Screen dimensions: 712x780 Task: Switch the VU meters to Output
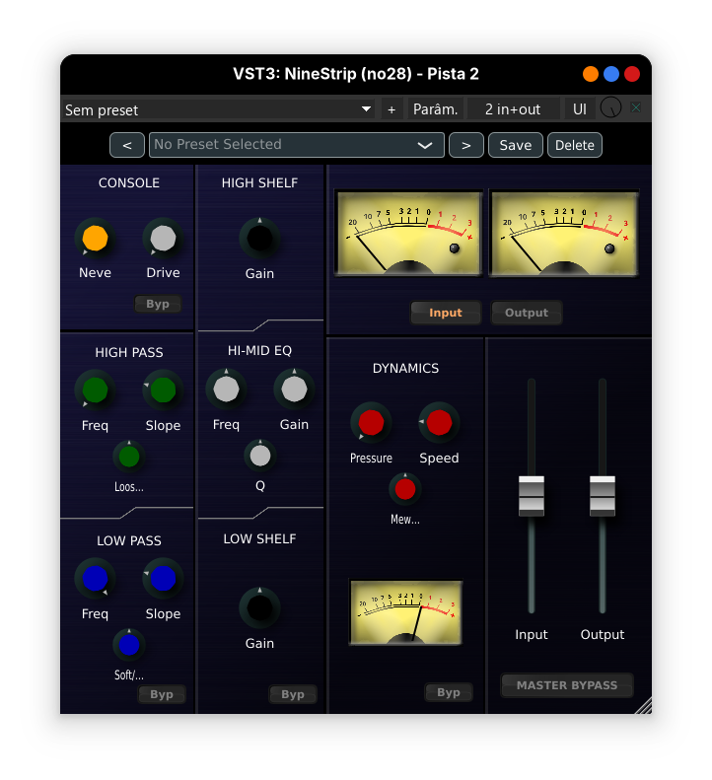(x=527, y=313)
